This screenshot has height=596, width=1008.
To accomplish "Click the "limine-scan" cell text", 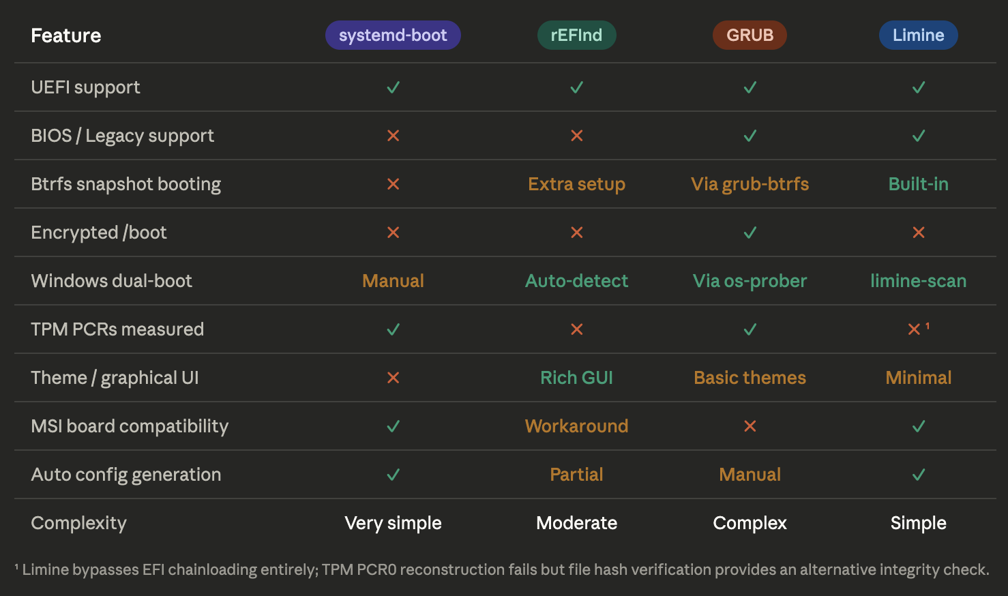I will pyautogui.click(x=918, y=281).
